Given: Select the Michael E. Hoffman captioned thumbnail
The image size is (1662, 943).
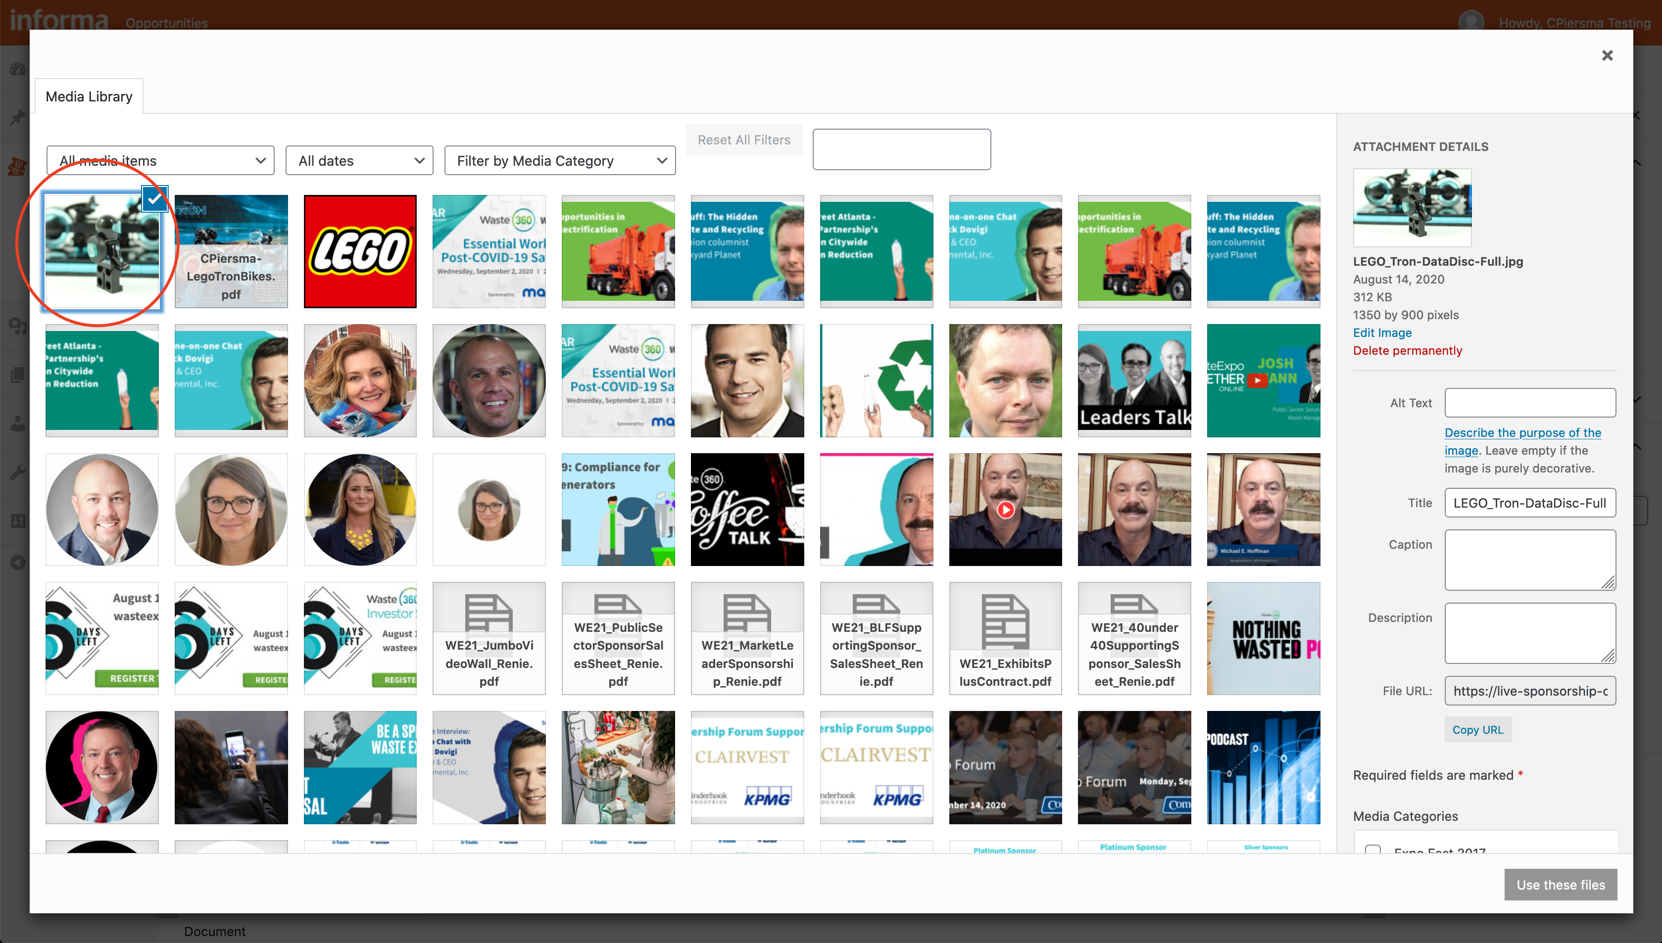Looking at the screenshot, I should (1263, 510).
